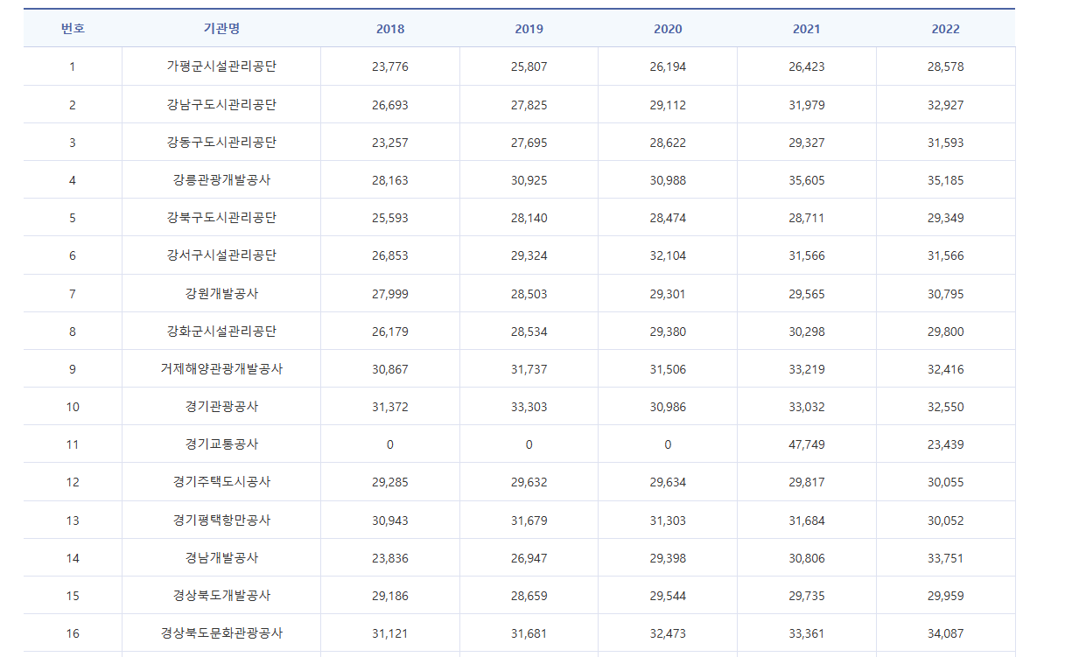Select 경상북도개발공사 organization name

tap(221, 595)
